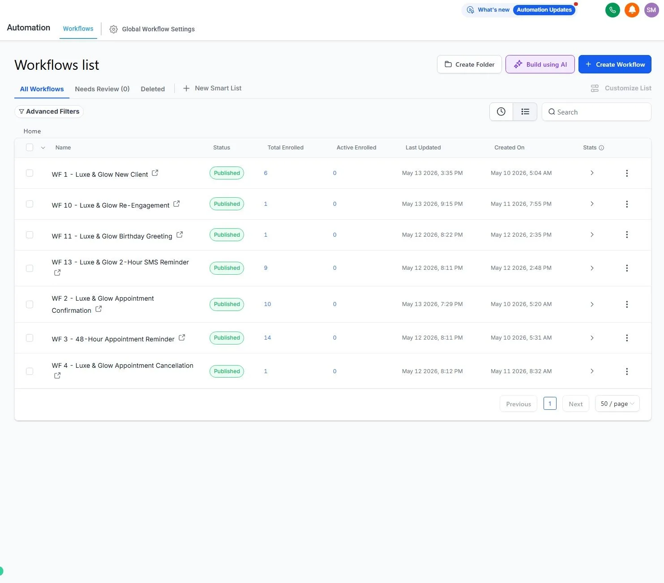
Task: Expand stats chevron for WF 3 row
Action: (592, 338)
